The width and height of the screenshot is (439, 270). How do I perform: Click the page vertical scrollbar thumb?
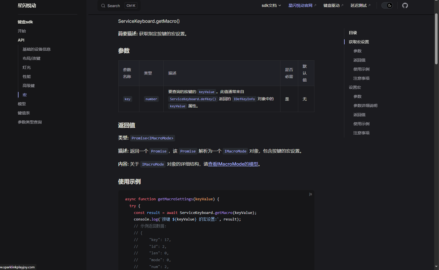click(436, 39)
